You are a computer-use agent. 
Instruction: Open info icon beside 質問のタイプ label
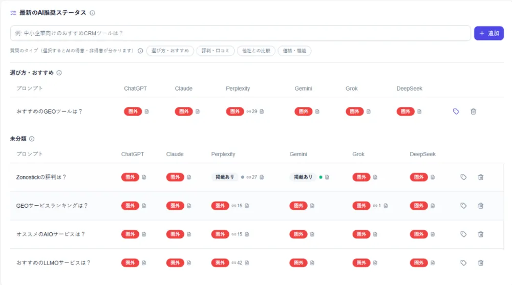140,51
